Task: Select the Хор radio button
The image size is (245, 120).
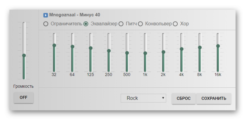Action: [x=175, y=24]
